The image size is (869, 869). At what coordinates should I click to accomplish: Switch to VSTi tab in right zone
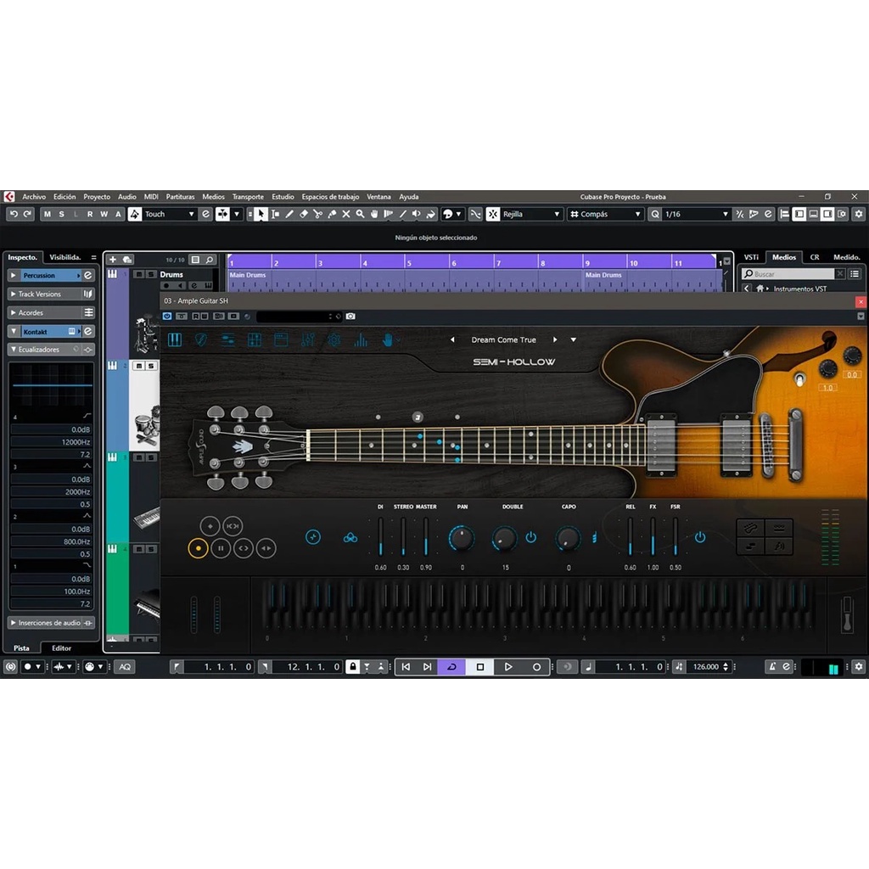751,257
